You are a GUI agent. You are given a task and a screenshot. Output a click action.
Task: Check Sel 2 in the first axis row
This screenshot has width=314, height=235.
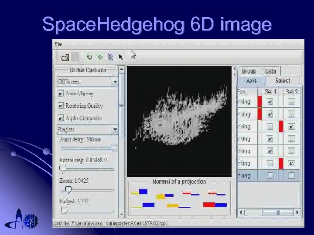(291, 102)
